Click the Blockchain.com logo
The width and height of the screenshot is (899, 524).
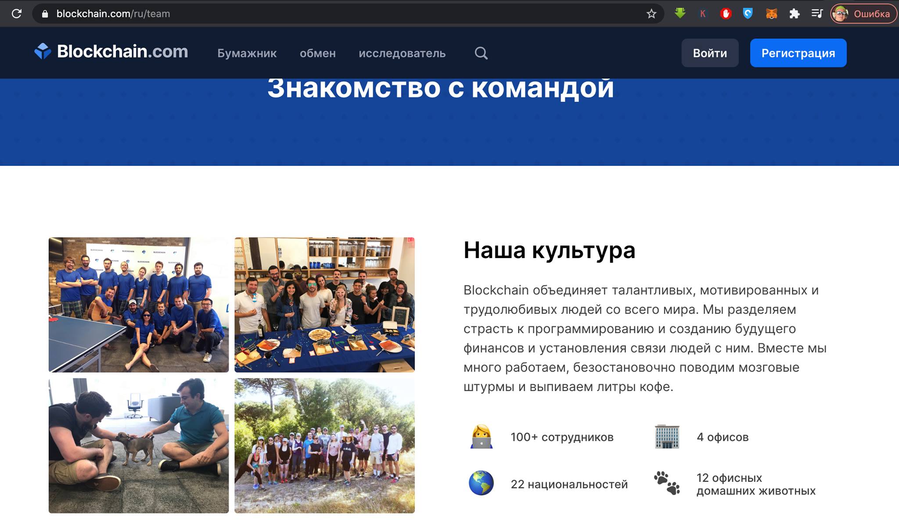coord(111,51)
